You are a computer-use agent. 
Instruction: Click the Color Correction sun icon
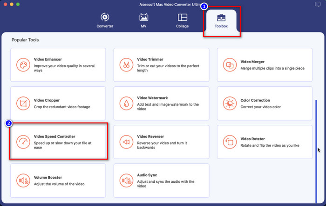pyautogui.click(x=230, y=103)
